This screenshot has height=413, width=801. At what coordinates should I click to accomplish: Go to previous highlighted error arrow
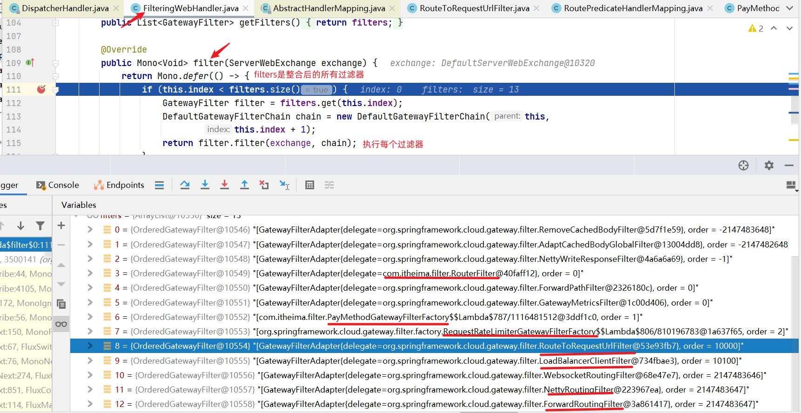(774, 28)
